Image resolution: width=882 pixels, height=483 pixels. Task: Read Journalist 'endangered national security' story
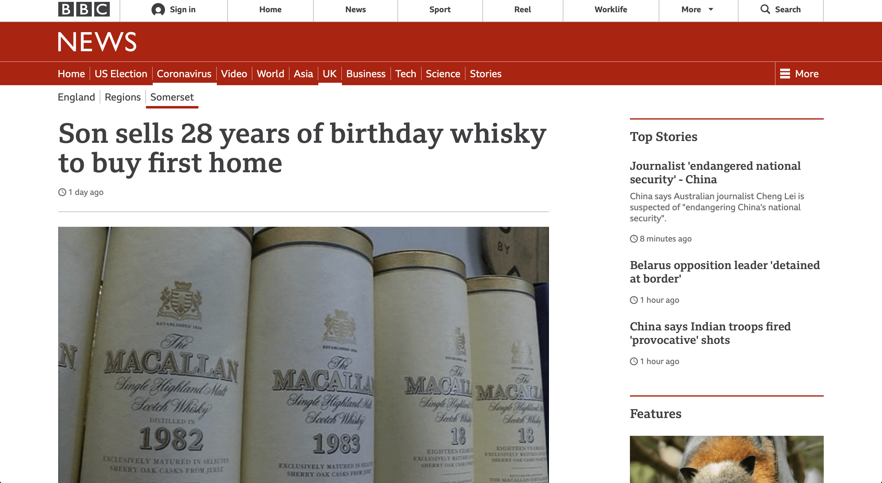(x=715, y=173)
